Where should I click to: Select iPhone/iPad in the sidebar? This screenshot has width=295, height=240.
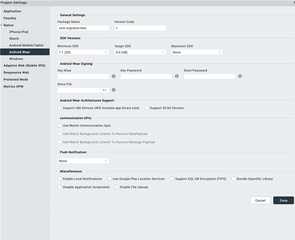(19, 32)
